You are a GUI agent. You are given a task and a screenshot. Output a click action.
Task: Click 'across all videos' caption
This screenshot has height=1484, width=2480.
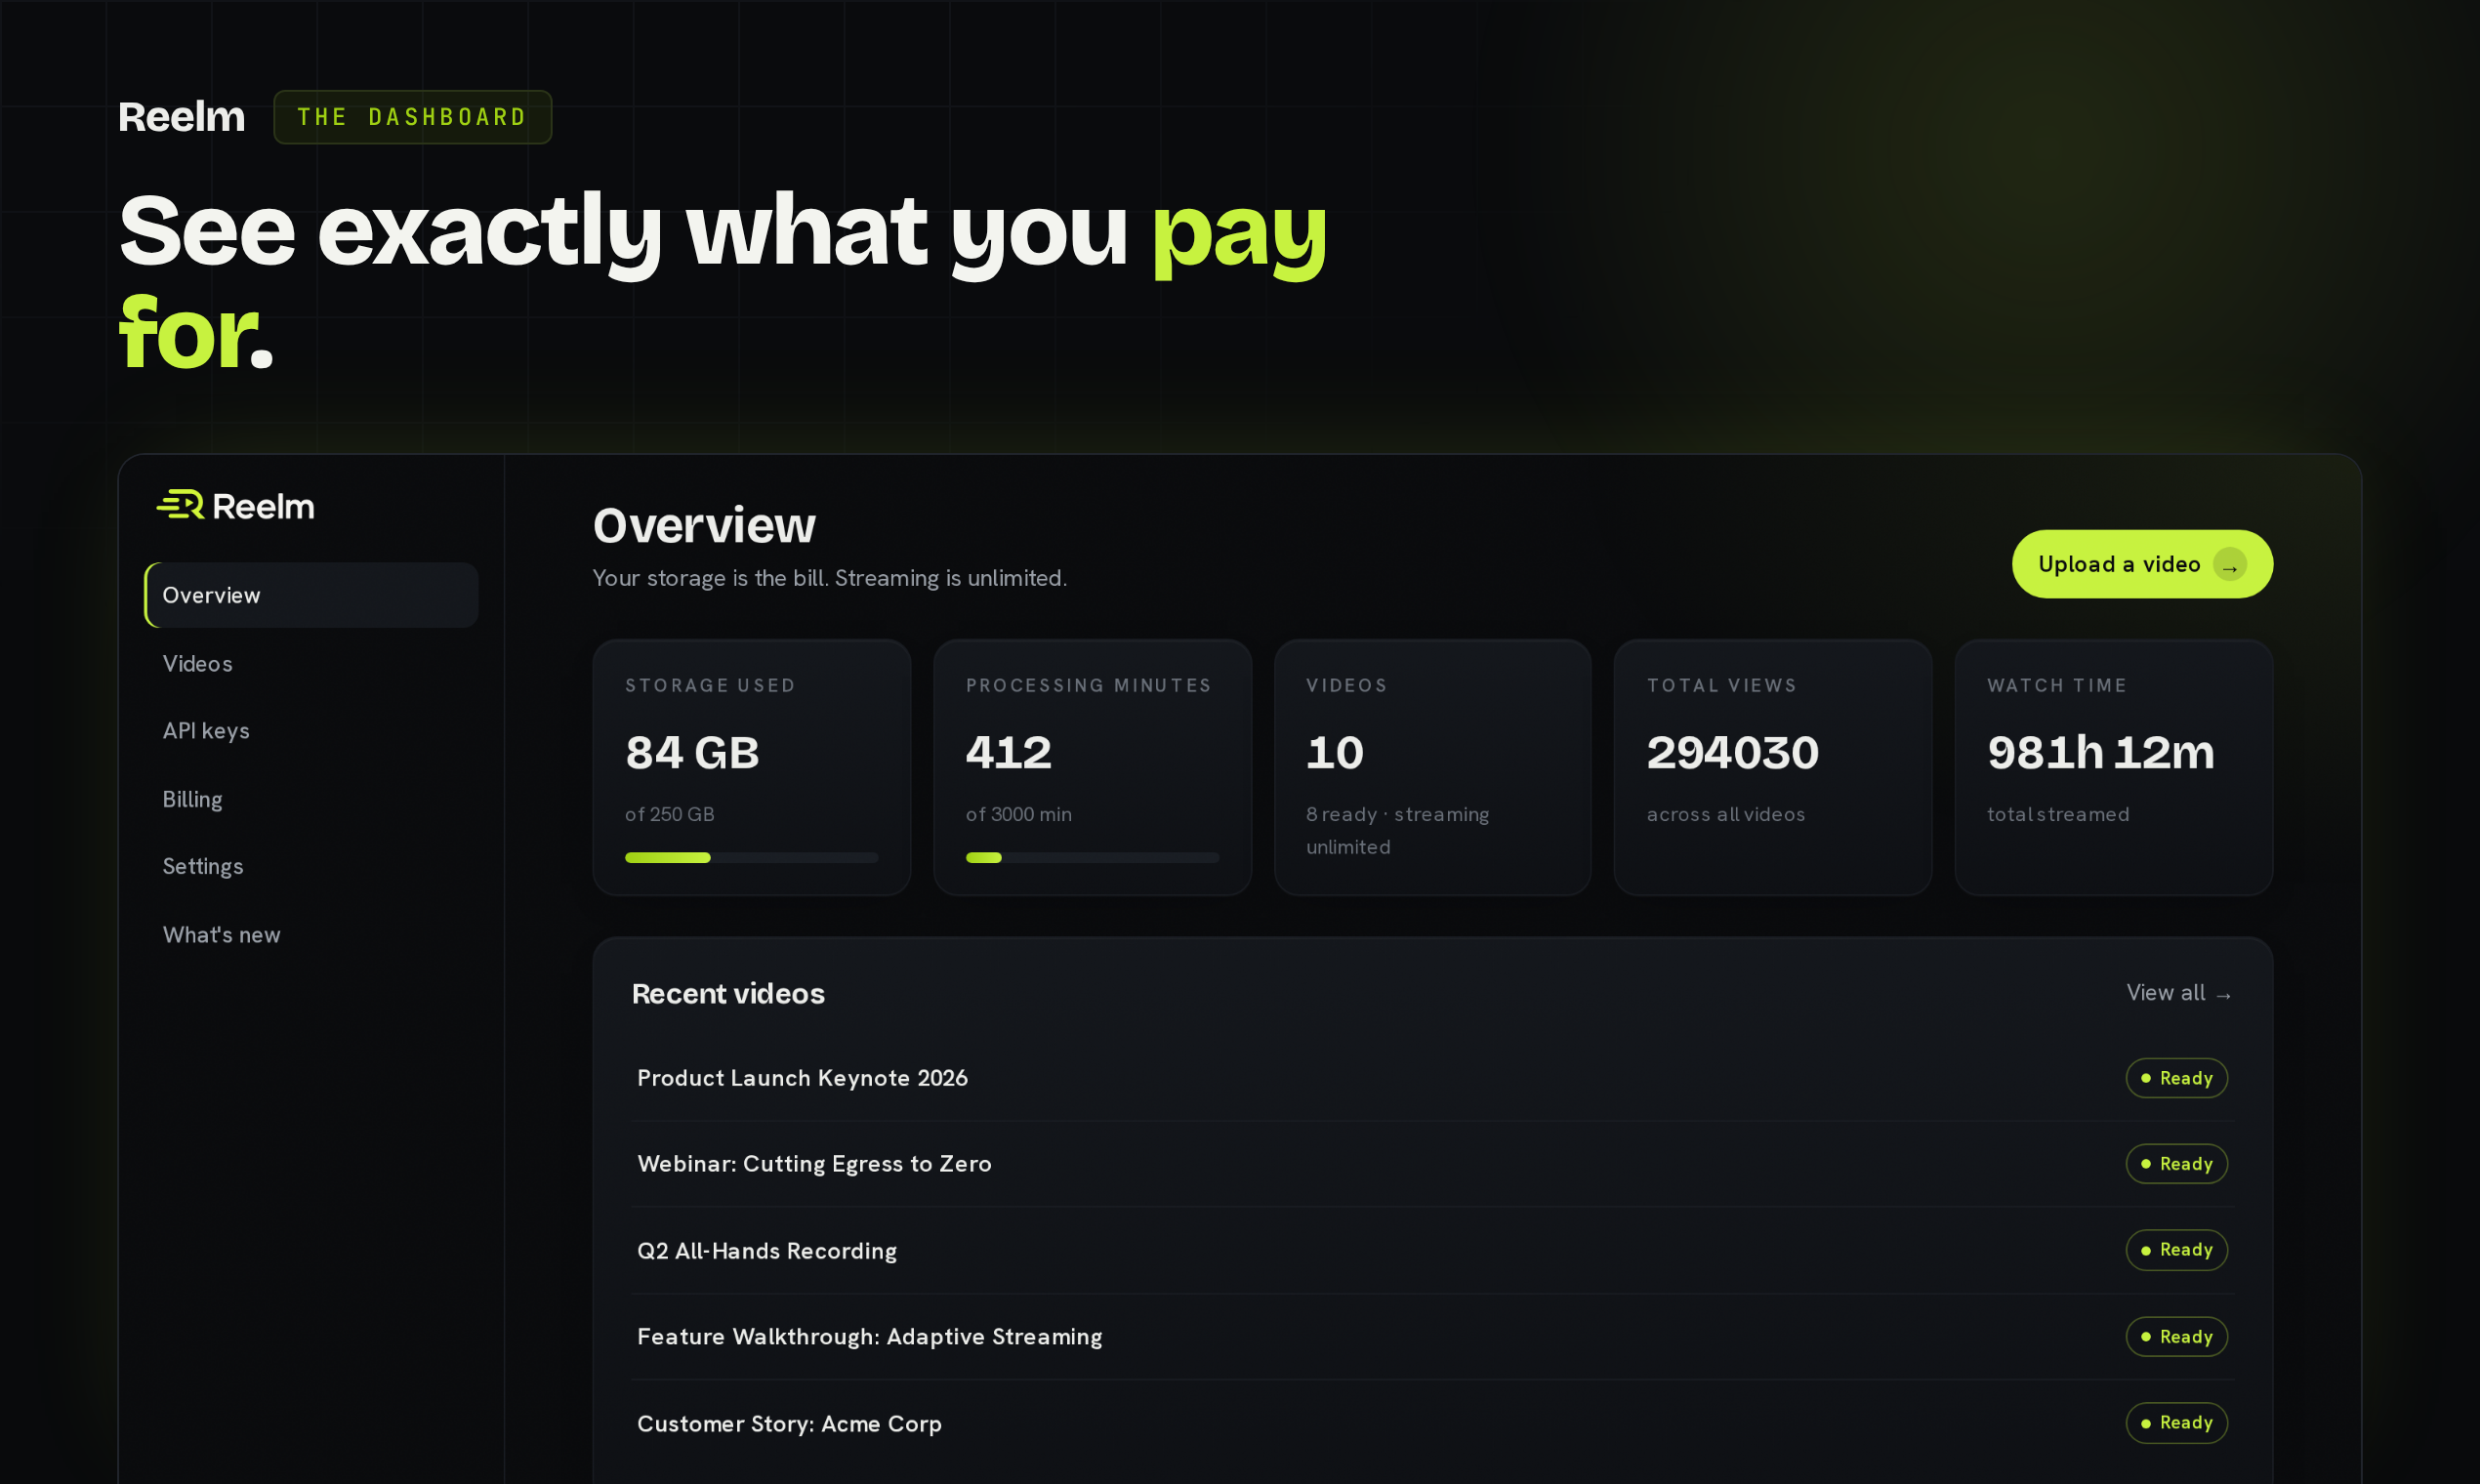pos(1725,815)
